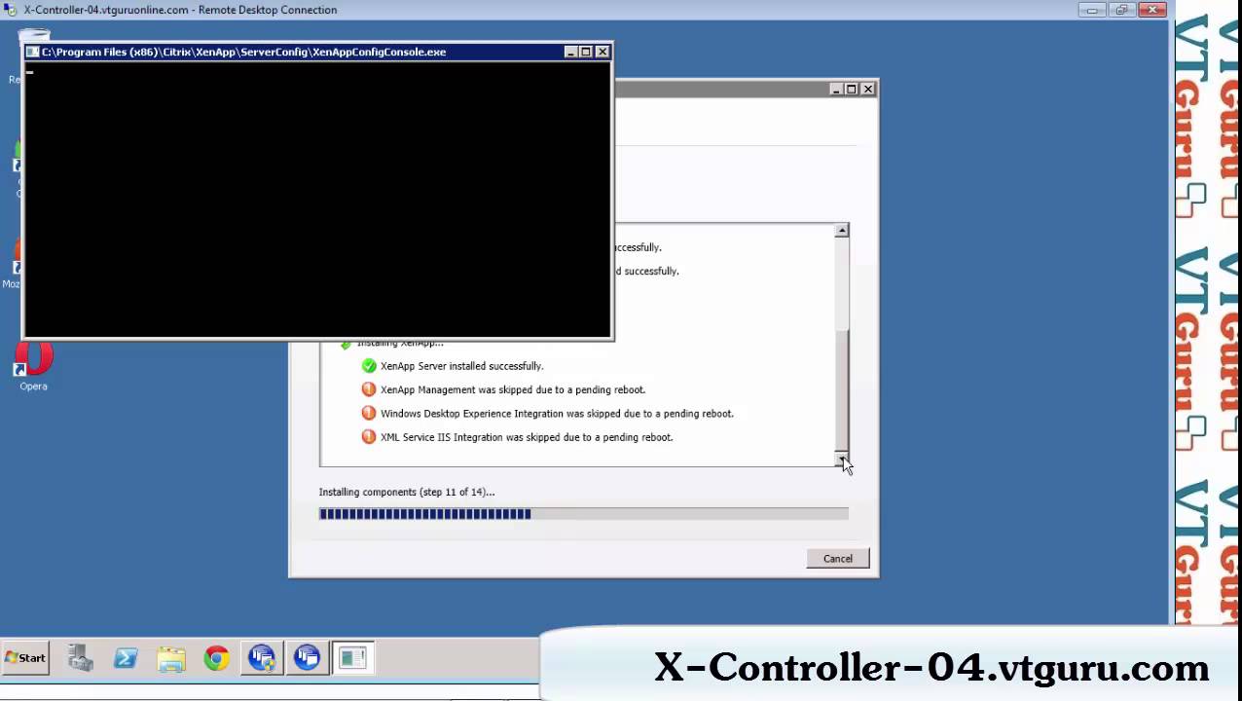
Task: Open Server Manager from the taskbar
Action: click(x=81, y=659)
